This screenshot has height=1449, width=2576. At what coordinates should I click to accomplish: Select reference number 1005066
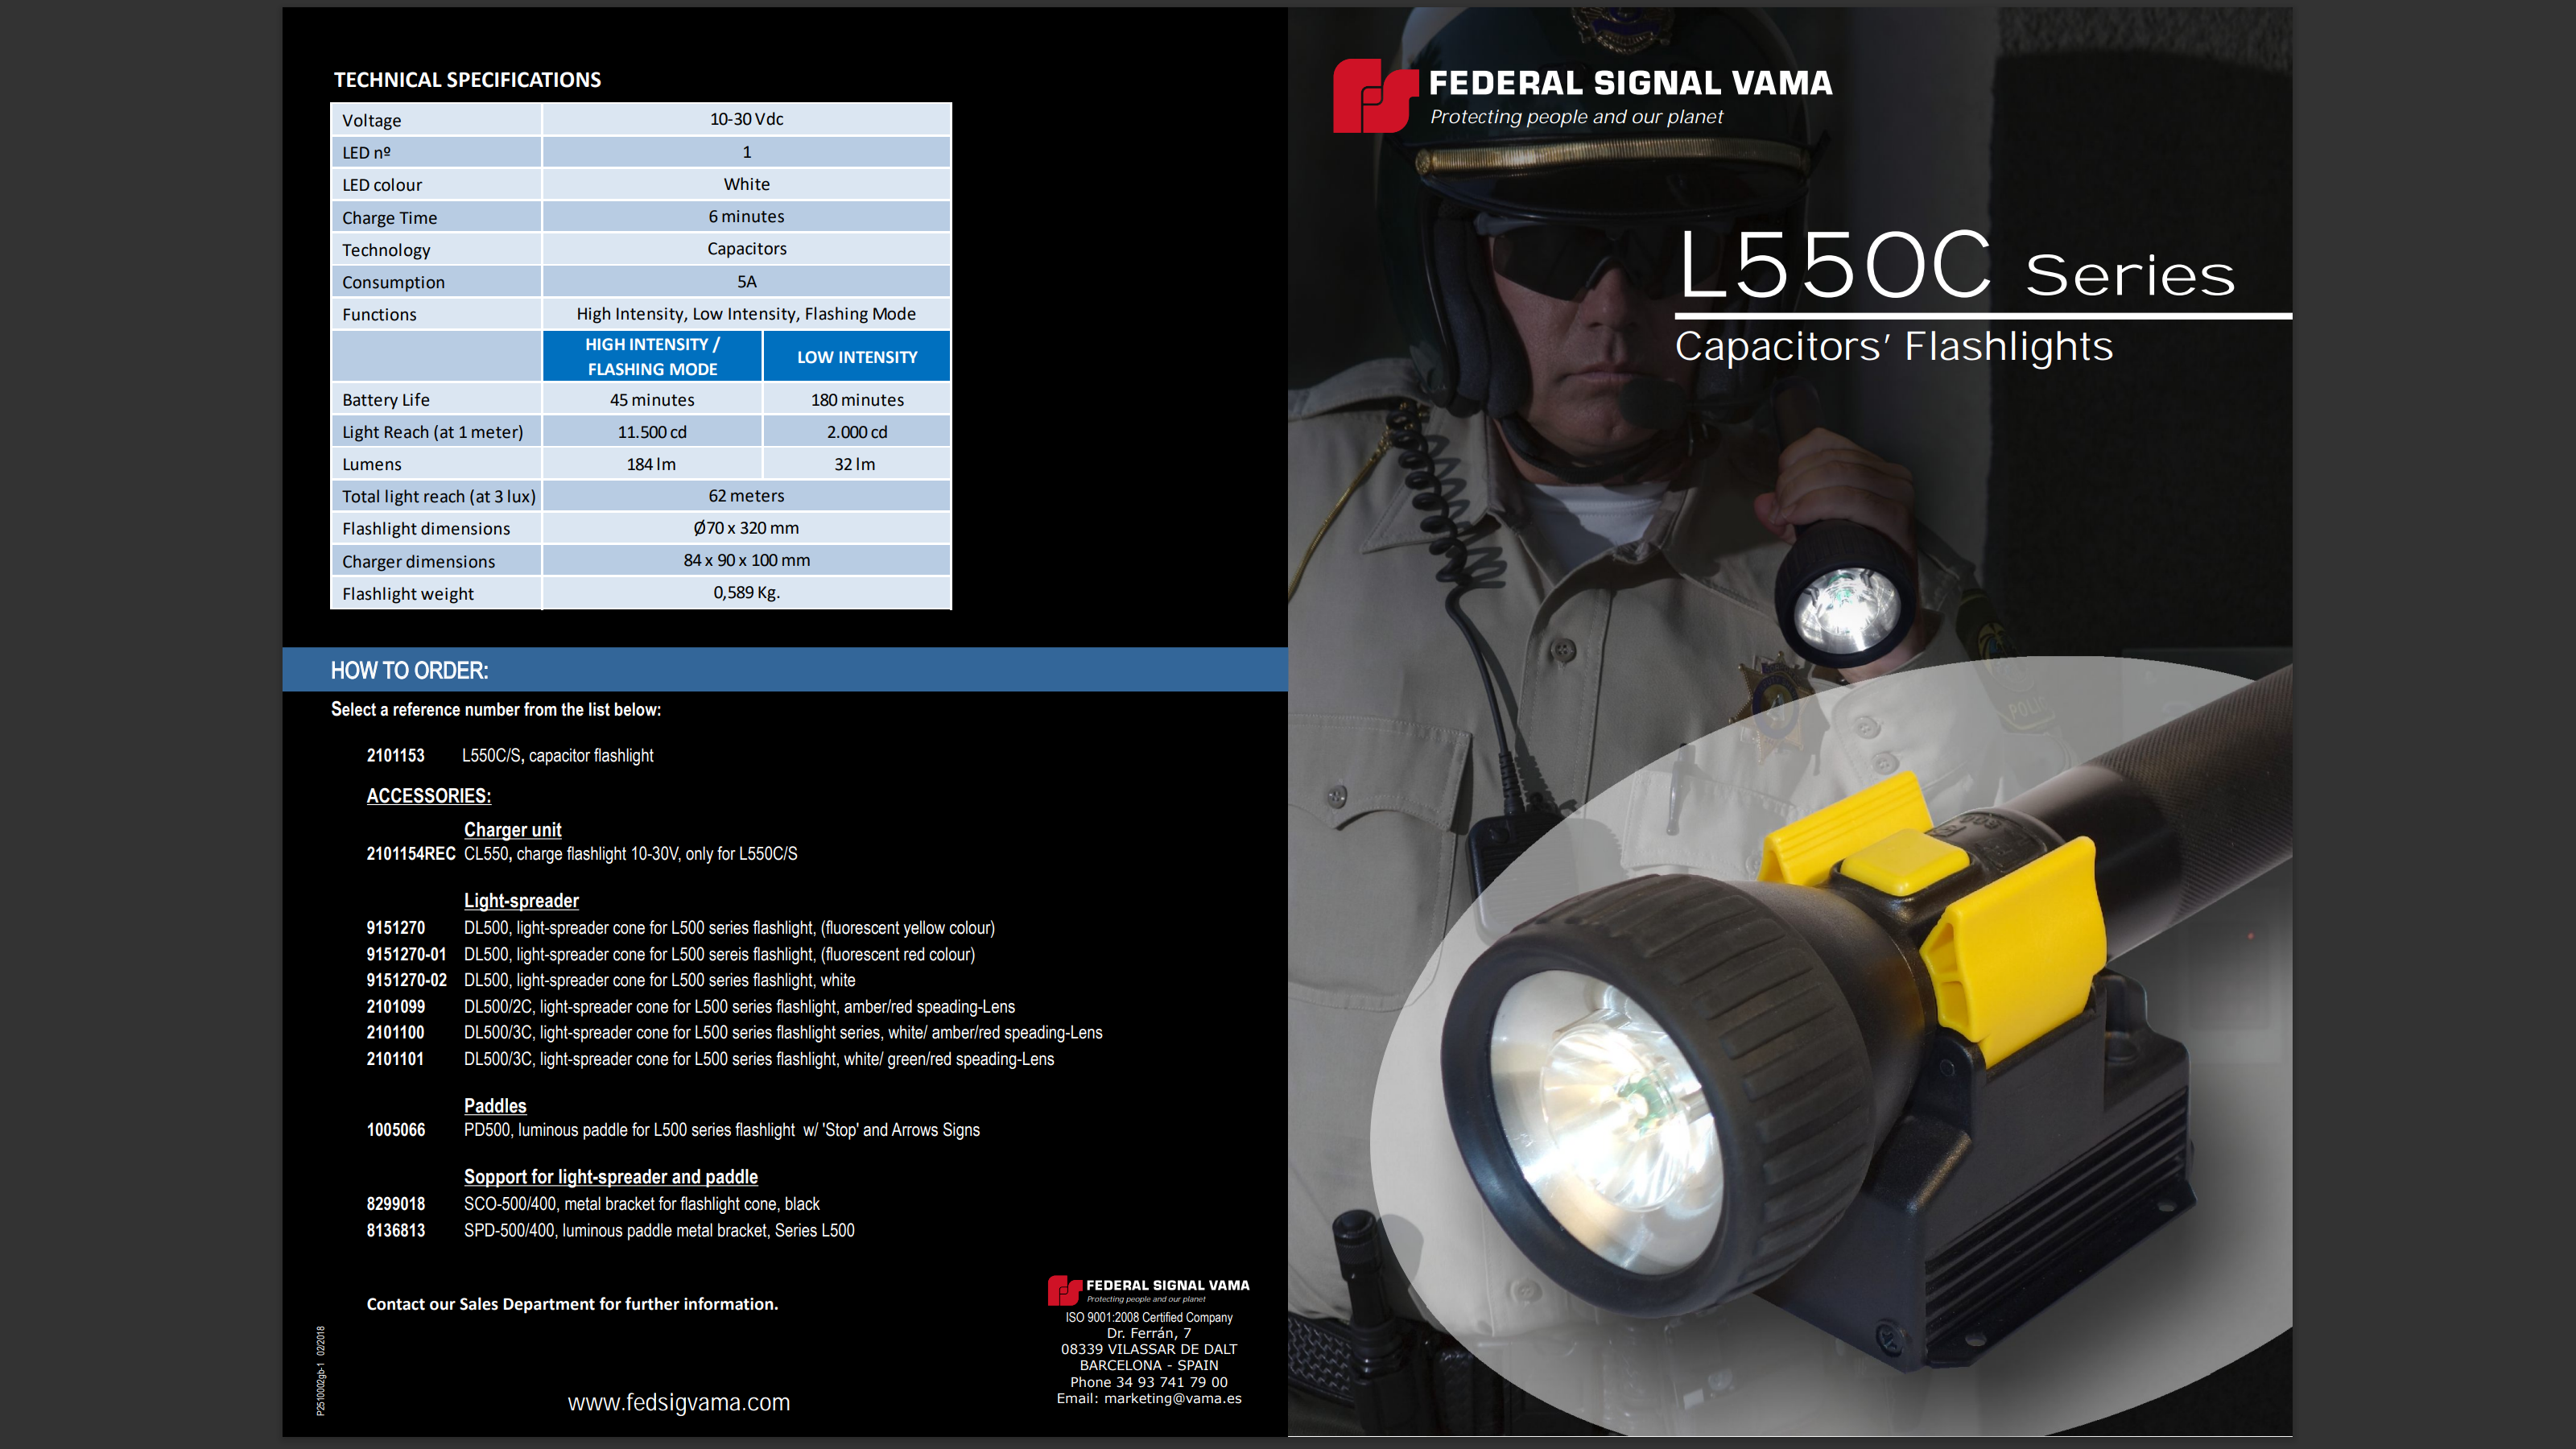pos(395,1129)
